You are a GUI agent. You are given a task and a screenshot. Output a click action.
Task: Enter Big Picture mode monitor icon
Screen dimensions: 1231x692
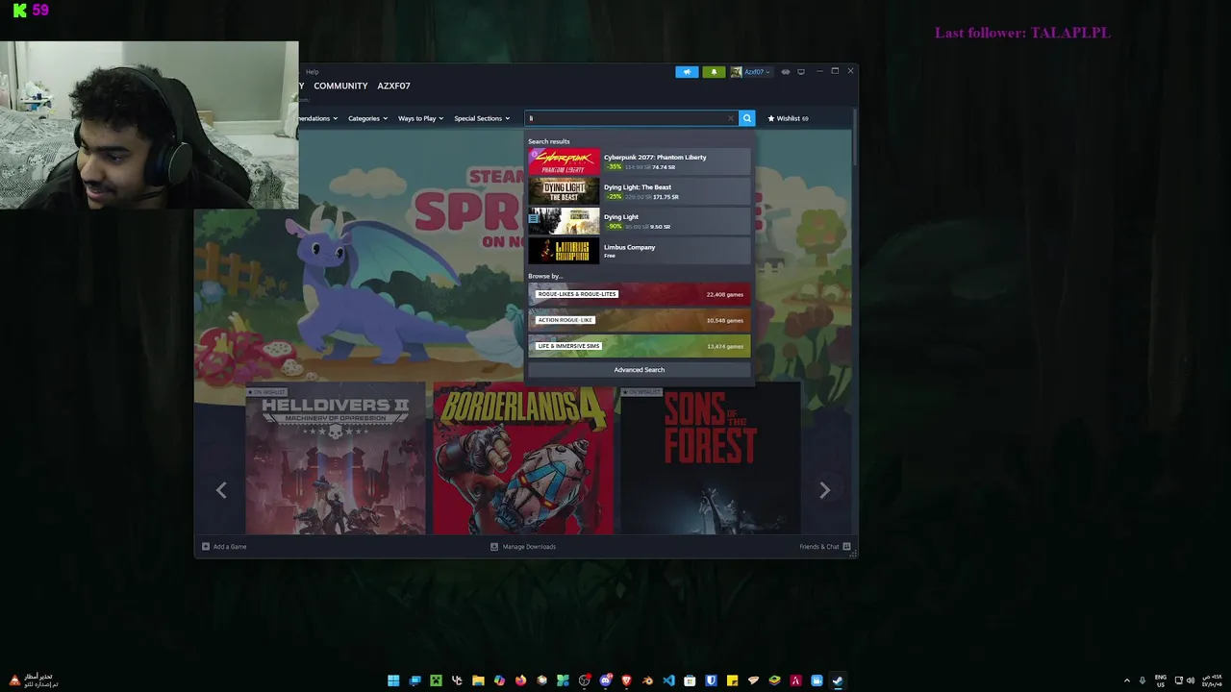[x=801, y=72]
